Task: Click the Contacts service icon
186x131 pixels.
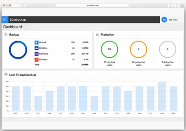Action: point(37,60)
